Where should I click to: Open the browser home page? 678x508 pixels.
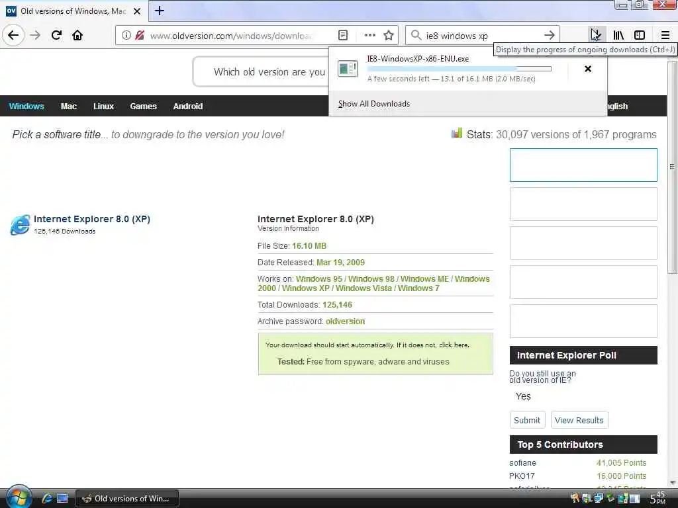click(x=77, y=35)
